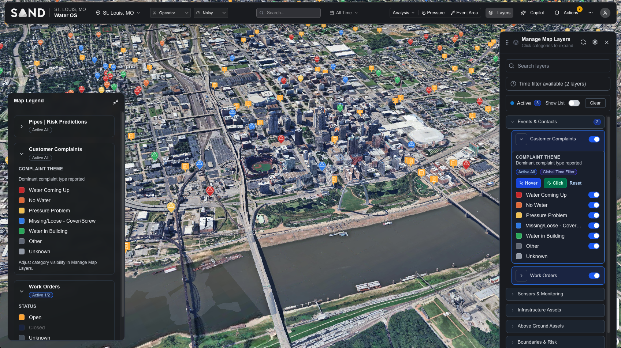Collapse Events & Contacts category
This screenshot has width=621, height=348.
click(555, 122)
